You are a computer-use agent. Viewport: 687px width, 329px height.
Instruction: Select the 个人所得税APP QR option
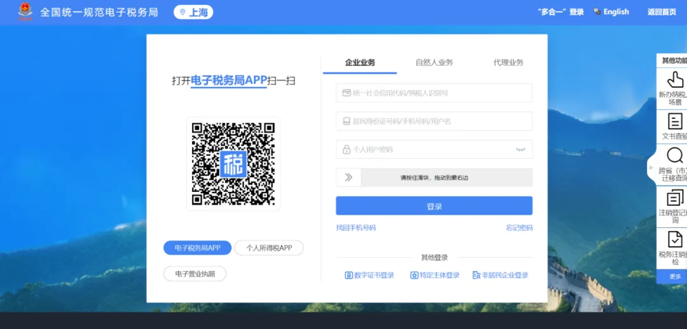(x=269, y=248)
